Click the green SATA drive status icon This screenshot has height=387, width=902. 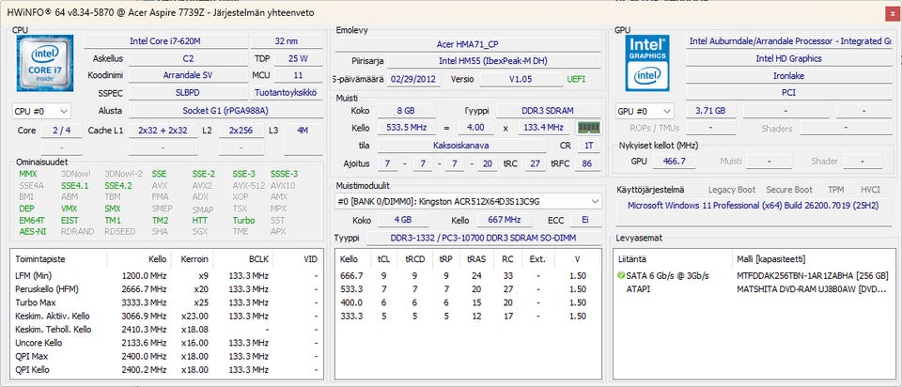click(x=621, y=275)
